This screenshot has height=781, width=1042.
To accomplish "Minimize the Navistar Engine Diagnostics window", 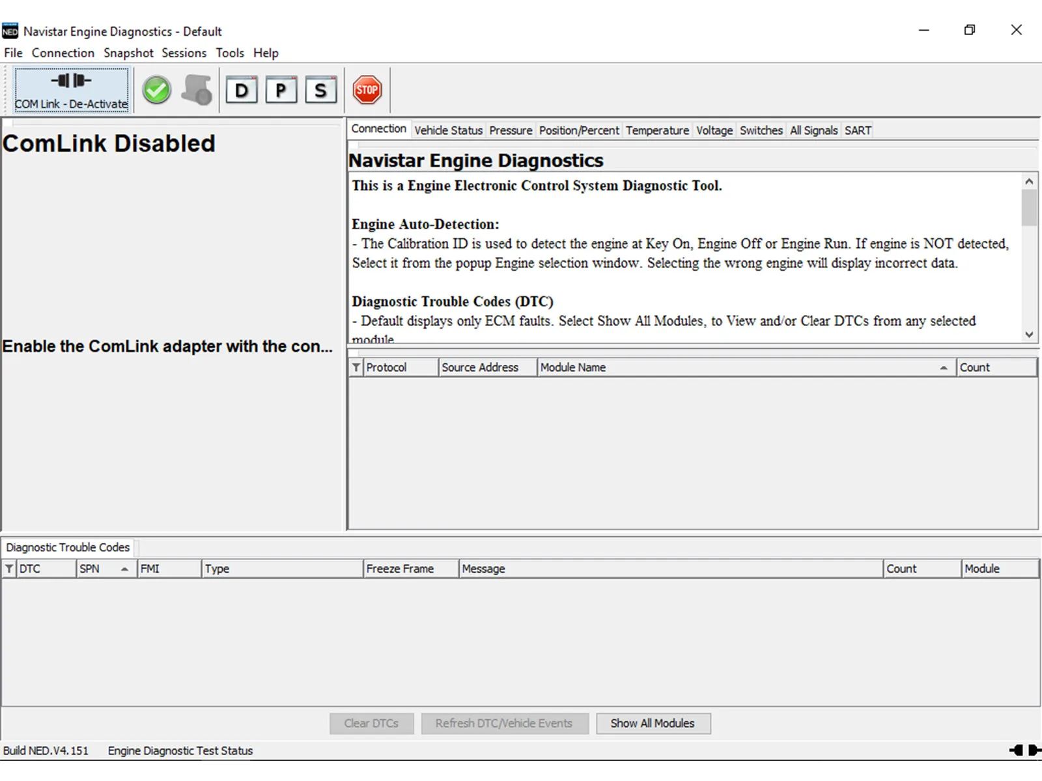I will click(923, 30).
